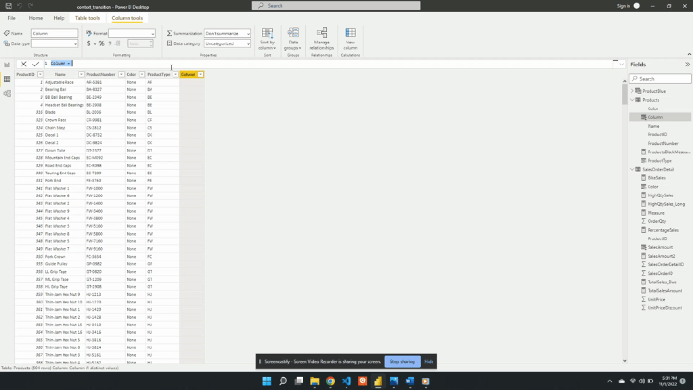Click the Stop sharing button
This screenshot has width=693, height=390.
(402, 362)
